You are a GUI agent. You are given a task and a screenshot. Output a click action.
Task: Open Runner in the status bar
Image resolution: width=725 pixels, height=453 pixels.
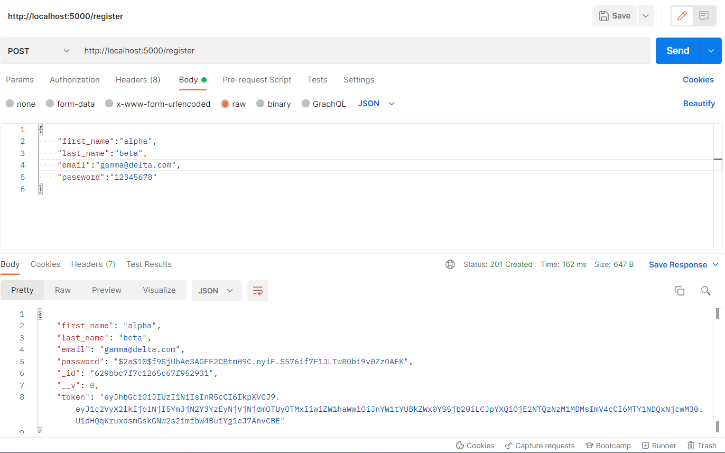[659, 446]
